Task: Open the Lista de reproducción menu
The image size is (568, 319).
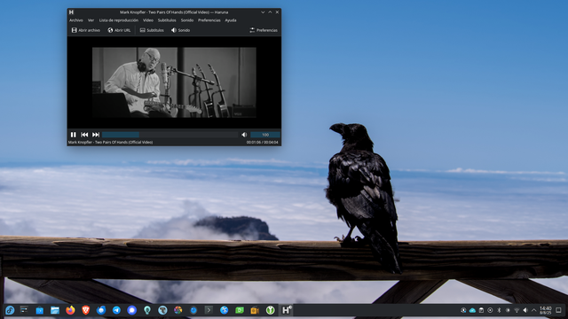Action: [x=119, y=20]
